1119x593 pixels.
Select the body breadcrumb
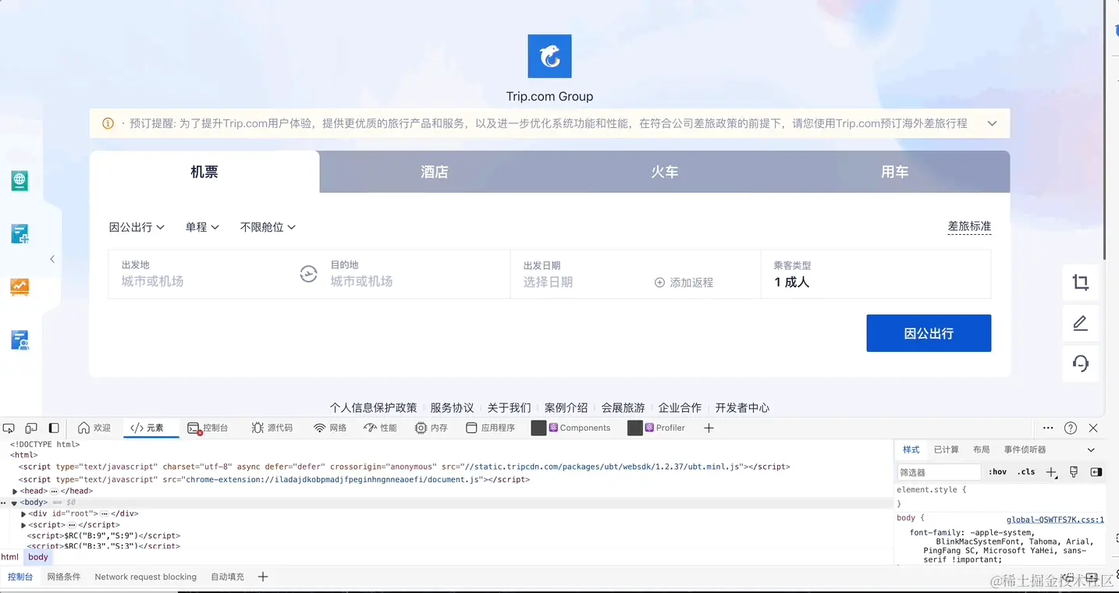point(38,557)
